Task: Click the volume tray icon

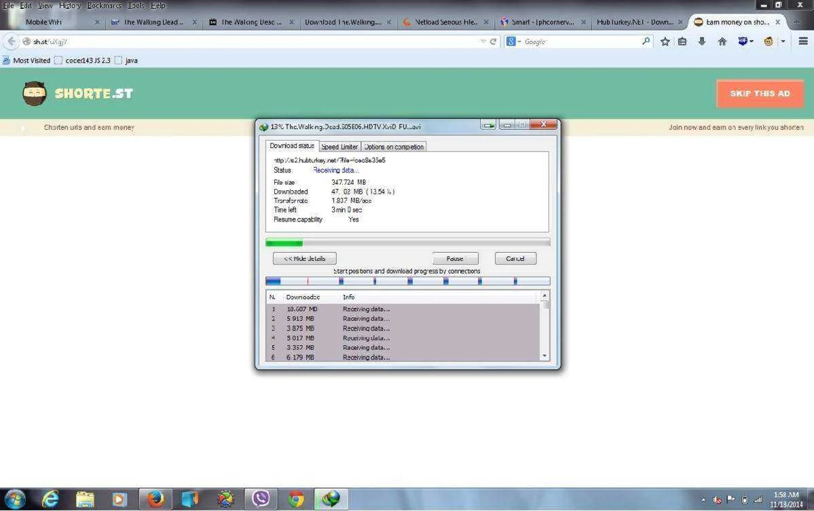Action: click(x=717, y=499)
